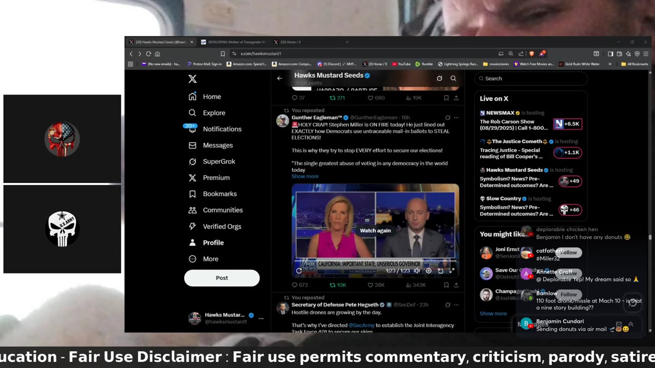Viewport: 655px width, 368px height.
Task: Open Communities in the sidebar
Action: [215, 210]
